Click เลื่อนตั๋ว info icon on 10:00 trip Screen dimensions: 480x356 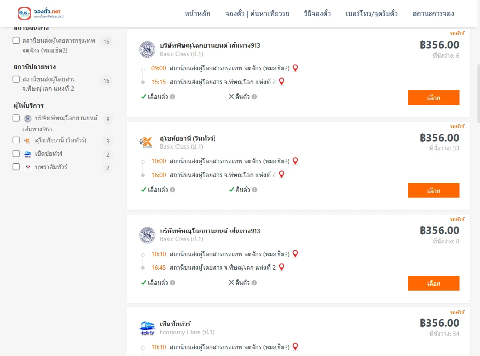point(172,190)
